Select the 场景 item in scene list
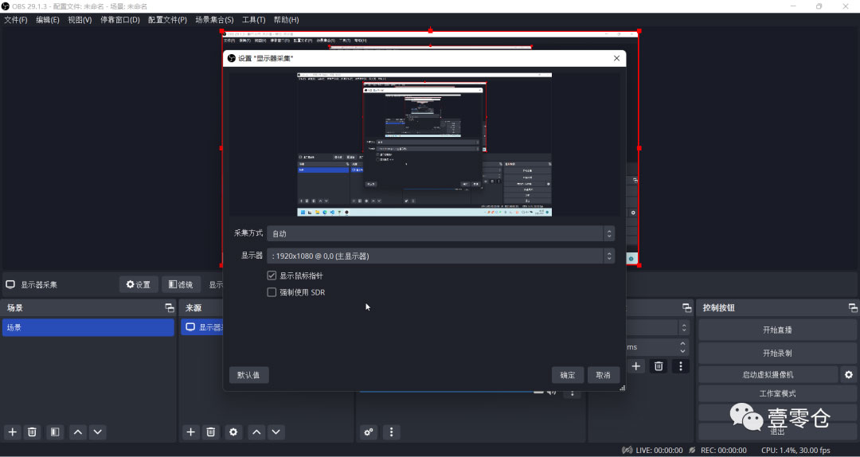The height and width of the screenshot is (457, 860). (x=88, y=327)
